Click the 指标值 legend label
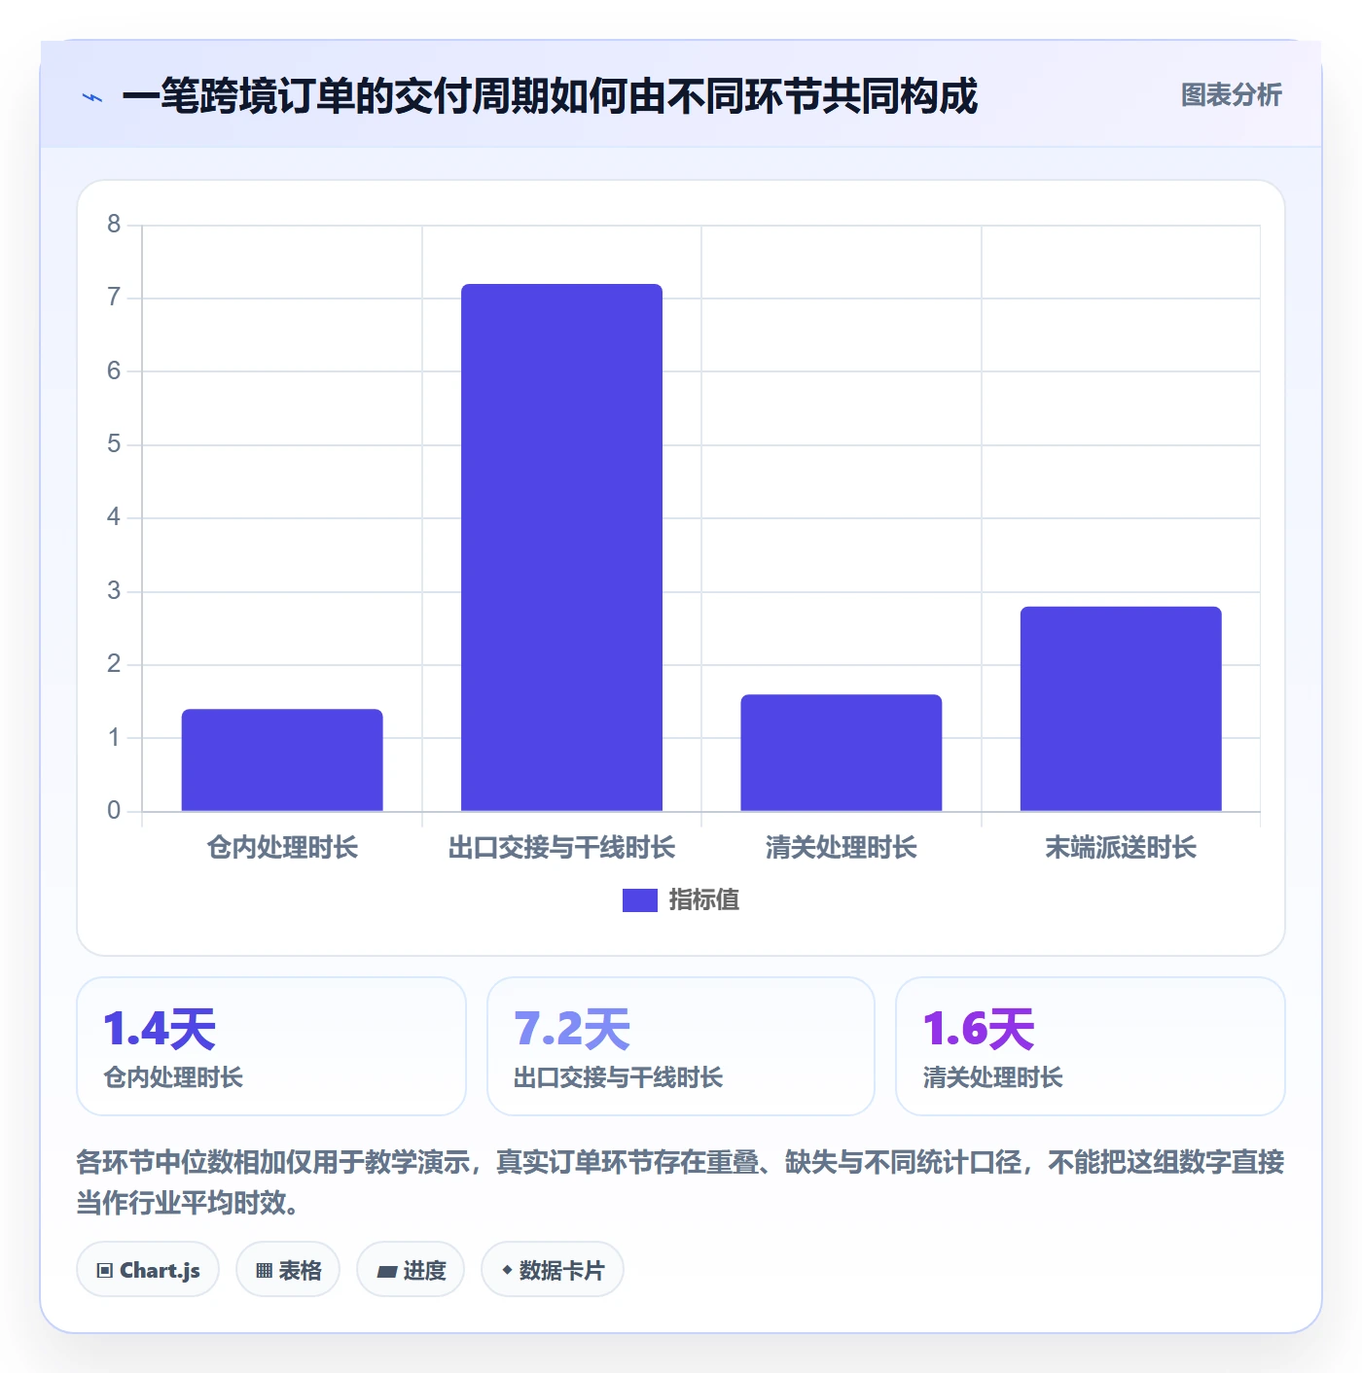 (x=704, y=900)
